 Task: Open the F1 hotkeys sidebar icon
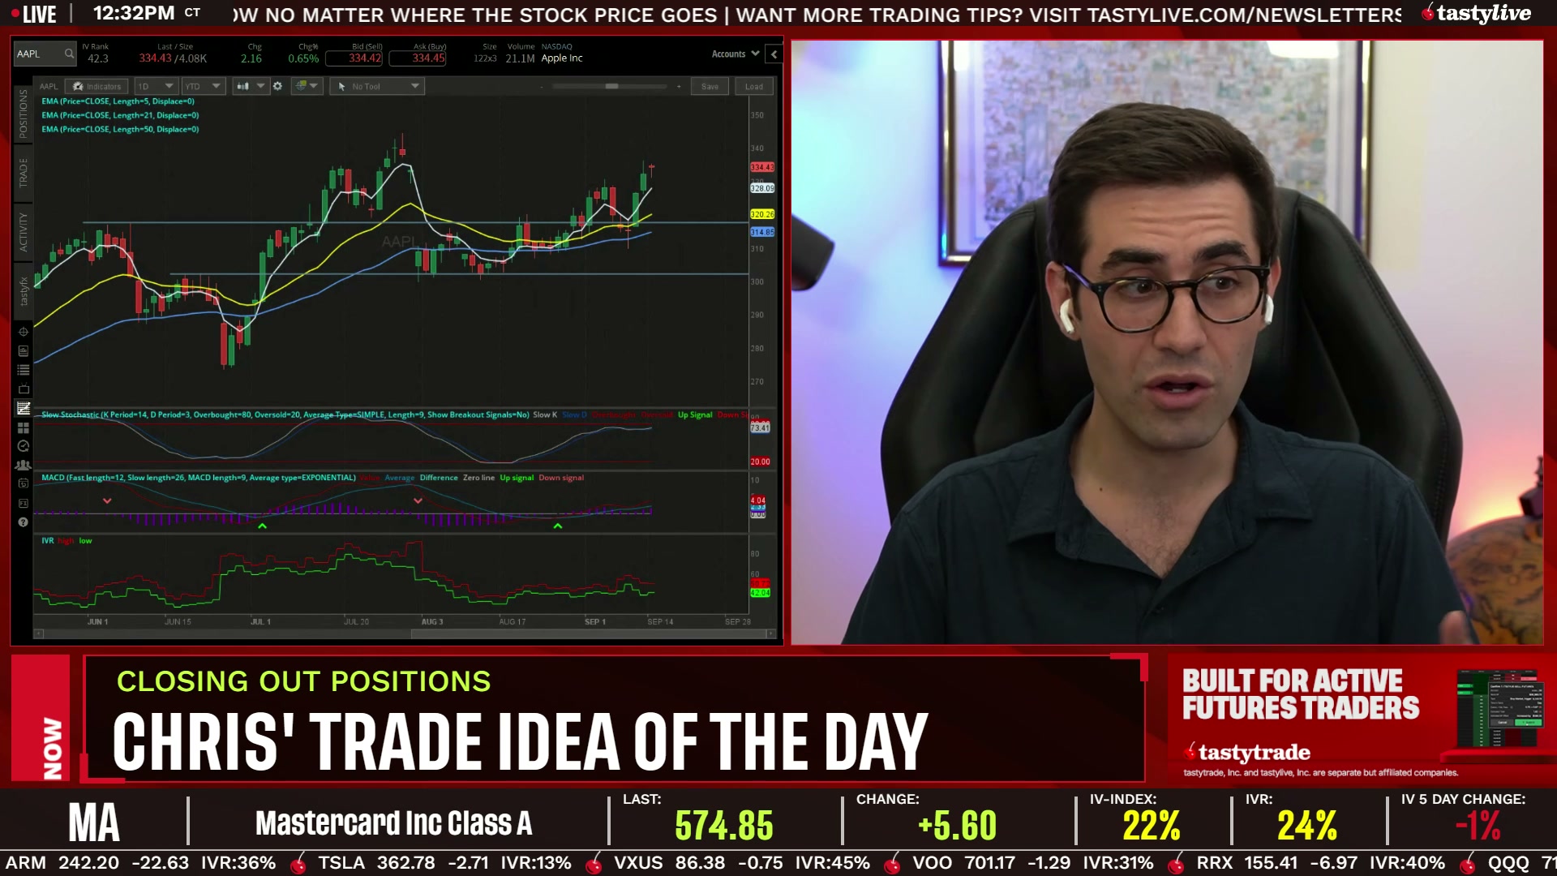[x=24, y=504]
